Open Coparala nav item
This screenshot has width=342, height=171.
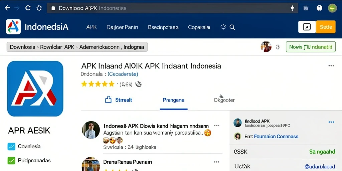[199, 27]
